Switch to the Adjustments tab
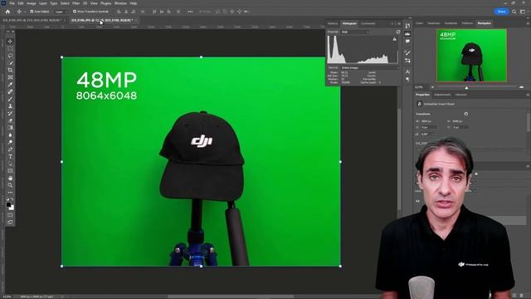 (442, 95)
